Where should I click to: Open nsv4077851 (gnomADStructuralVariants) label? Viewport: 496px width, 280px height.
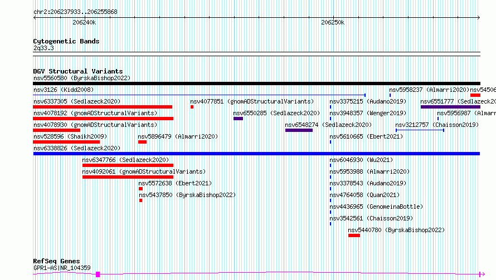pos(252,101)
